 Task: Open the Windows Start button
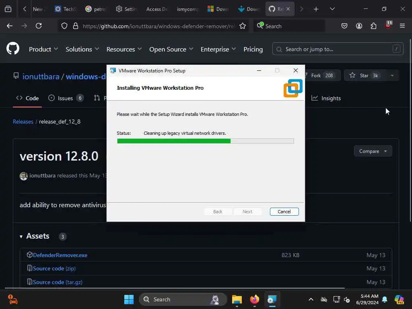click(129, 299)
